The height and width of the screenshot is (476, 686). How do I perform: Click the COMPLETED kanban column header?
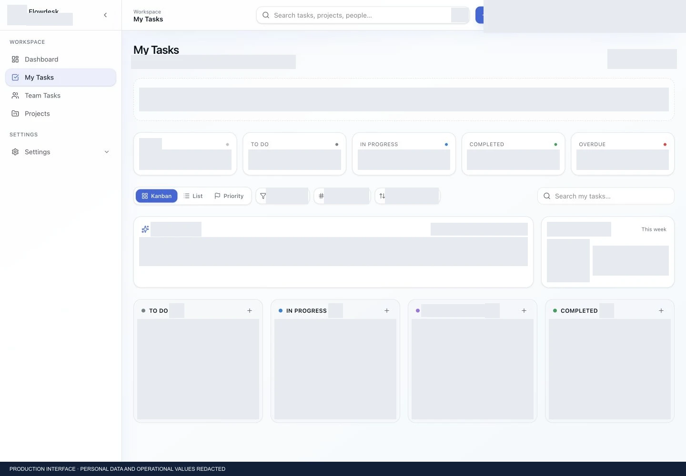click(579, 311)
